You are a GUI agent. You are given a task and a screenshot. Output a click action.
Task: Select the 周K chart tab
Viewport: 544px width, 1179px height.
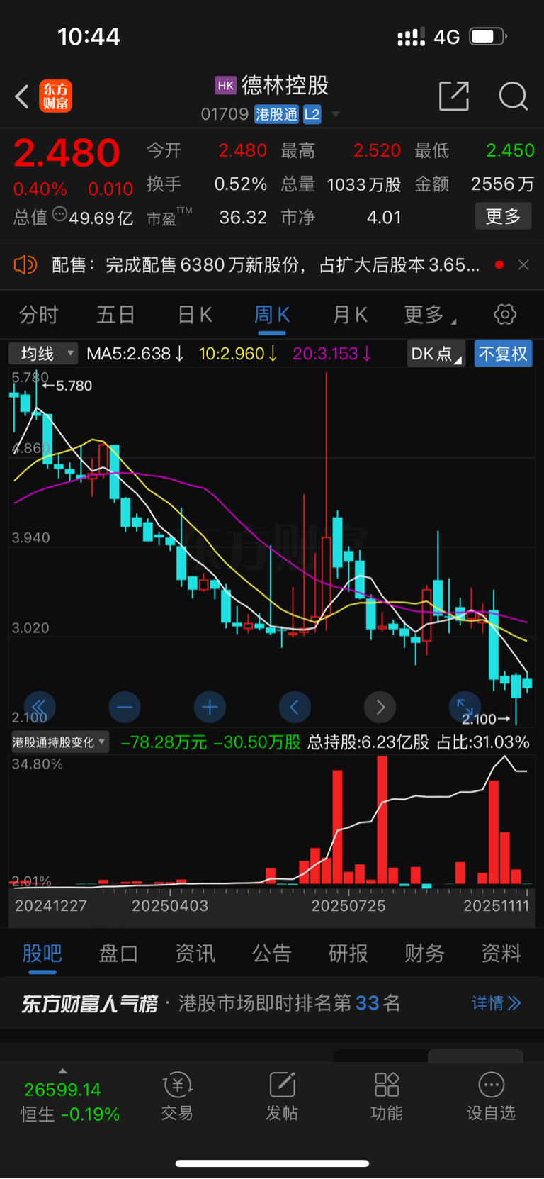coord(272,315)
